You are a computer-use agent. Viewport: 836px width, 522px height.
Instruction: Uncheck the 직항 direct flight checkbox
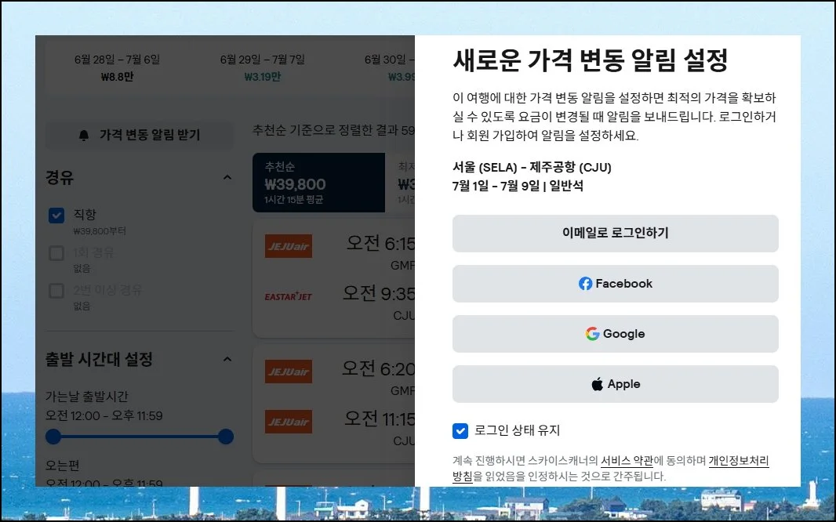[56, 216]
